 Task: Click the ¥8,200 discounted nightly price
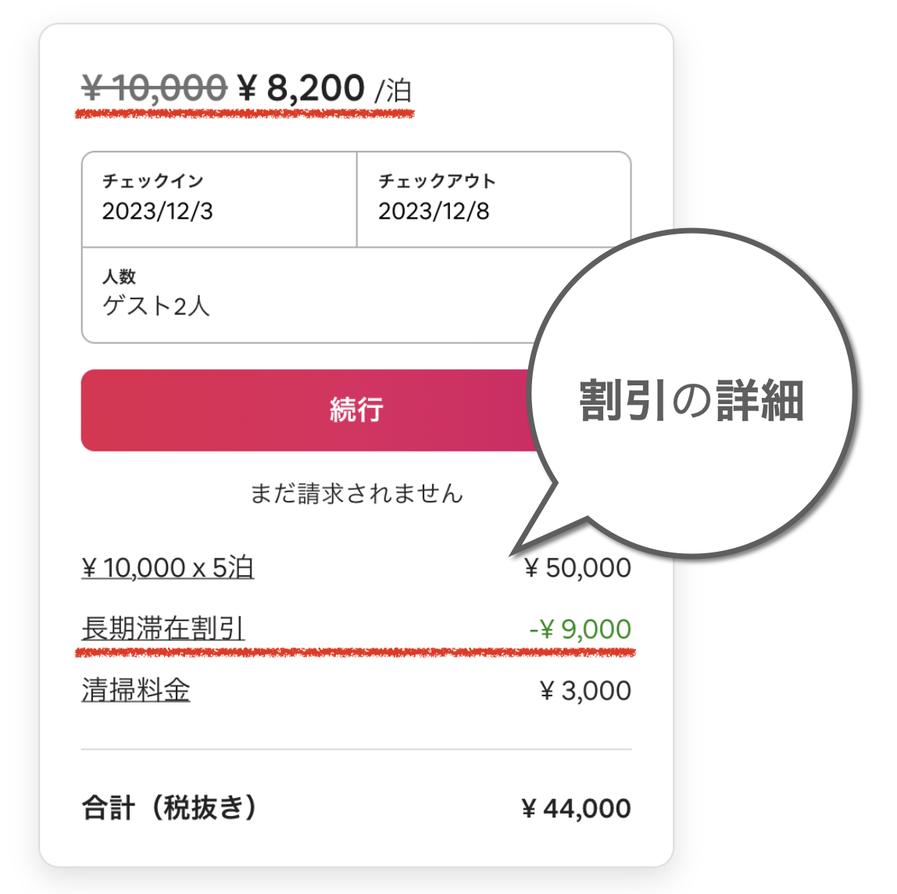coord(301,88)
